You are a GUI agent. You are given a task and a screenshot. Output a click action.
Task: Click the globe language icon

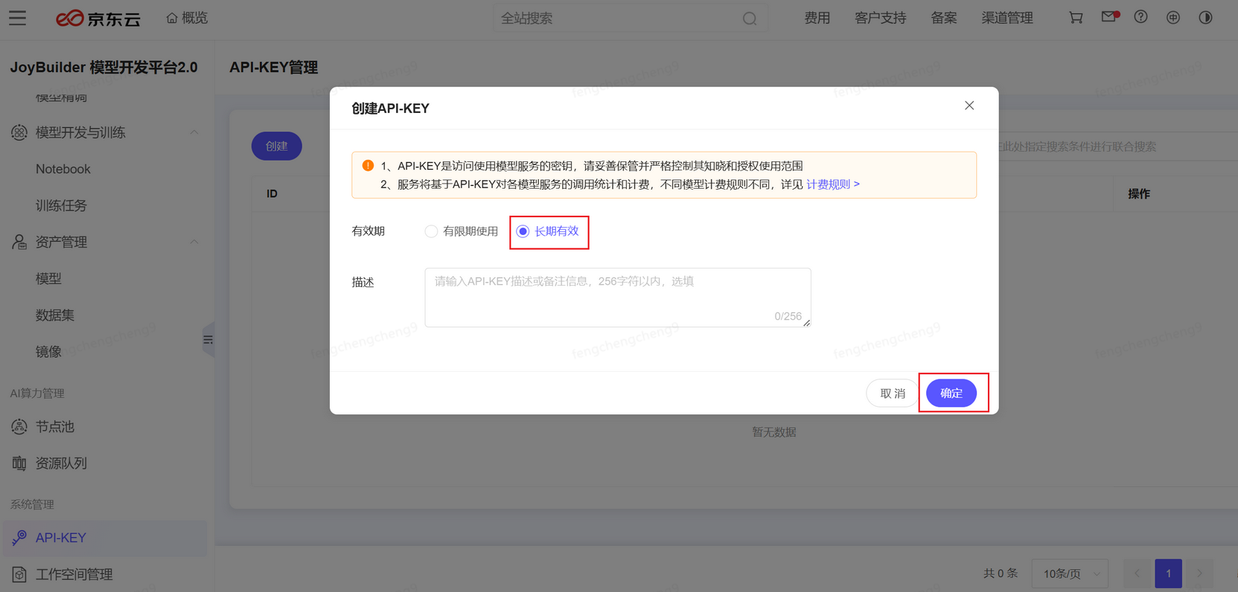[1173, 17]
